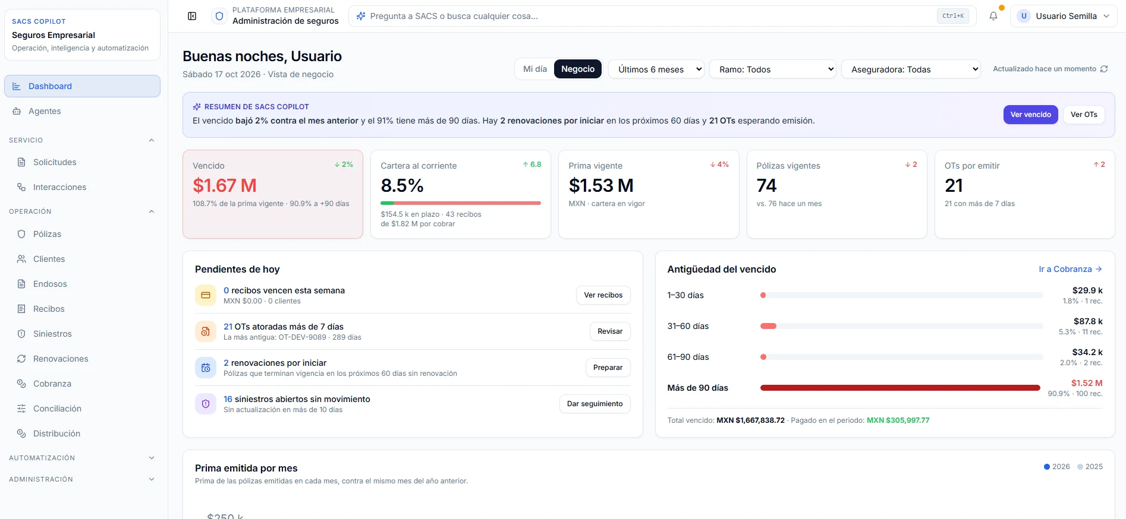Click the Más de 90 días bar
Screen dimensions: 1126x519
point(900,388)
